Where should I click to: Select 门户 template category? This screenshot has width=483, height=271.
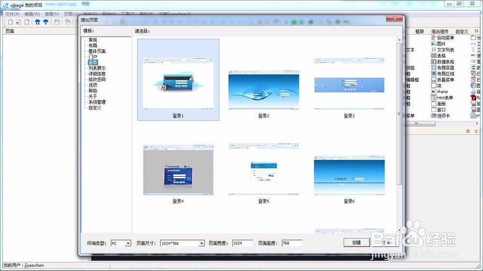93,57
